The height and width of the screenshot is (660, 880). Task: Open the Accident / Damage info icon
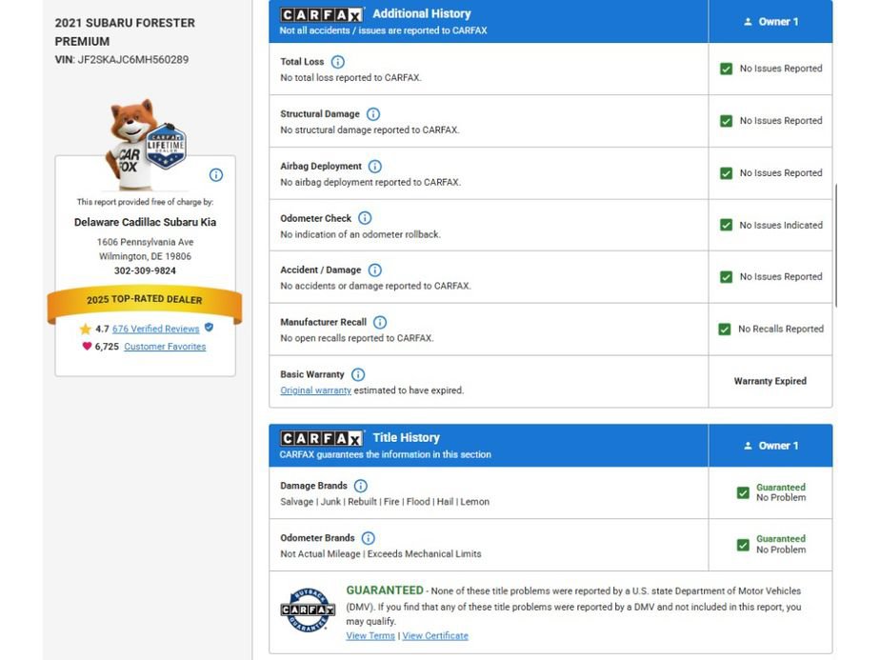click(375, 270)
